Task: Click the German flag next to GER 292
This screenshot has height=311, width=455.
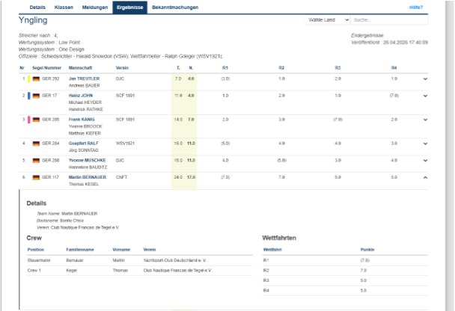Action: point(36,78)
